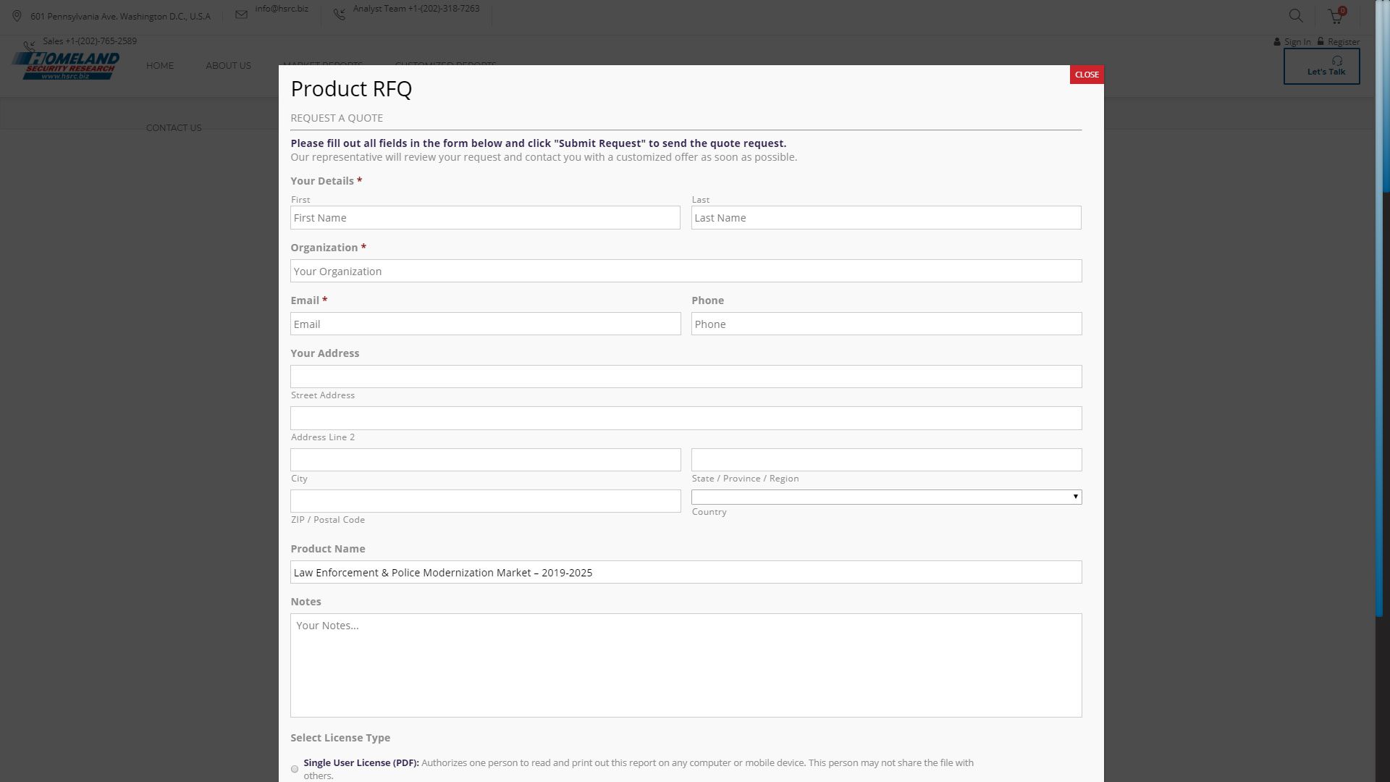Focus the Your Organization field
Screen dimensions: 1390x782
(686, 271)
